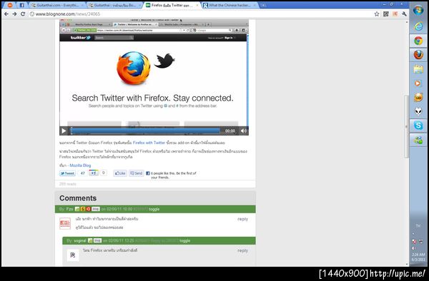Mute the video using the speaker icon
The image size is (429, 281).
244,131
